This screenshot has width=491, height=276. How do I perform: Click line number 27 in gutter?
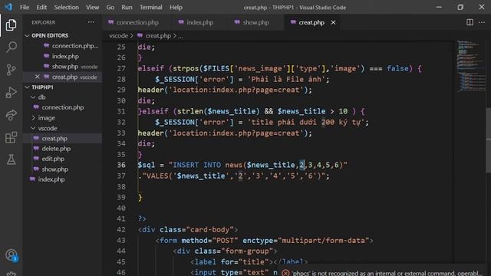coord(121,68)
